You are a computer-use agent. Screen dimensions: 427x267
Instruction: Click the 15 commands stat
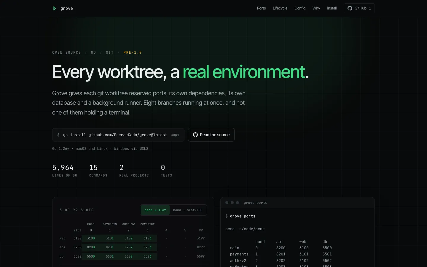click(x=98, y=171)
